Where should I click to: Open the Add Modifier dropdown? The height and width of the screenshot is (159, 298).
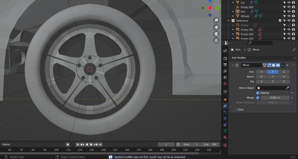(x=263, y=58)
